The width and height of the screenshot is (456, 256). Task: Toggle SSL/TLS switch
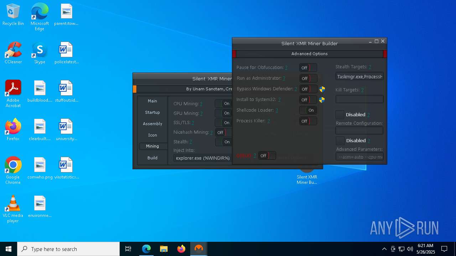(223, 122)
